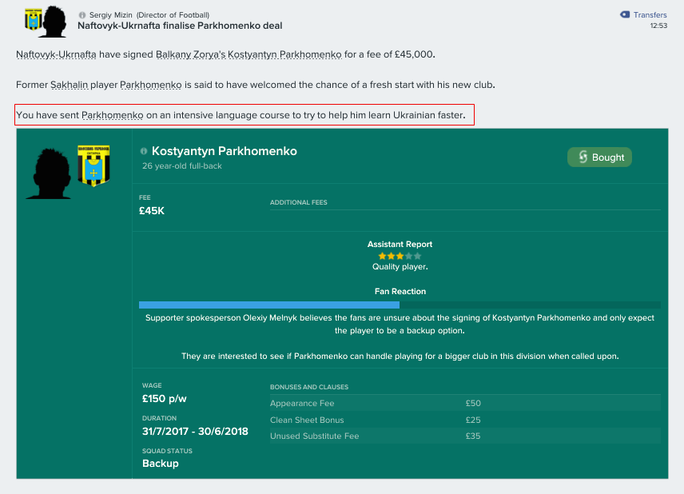Click the Transfers tag icon

click(625, 15)
